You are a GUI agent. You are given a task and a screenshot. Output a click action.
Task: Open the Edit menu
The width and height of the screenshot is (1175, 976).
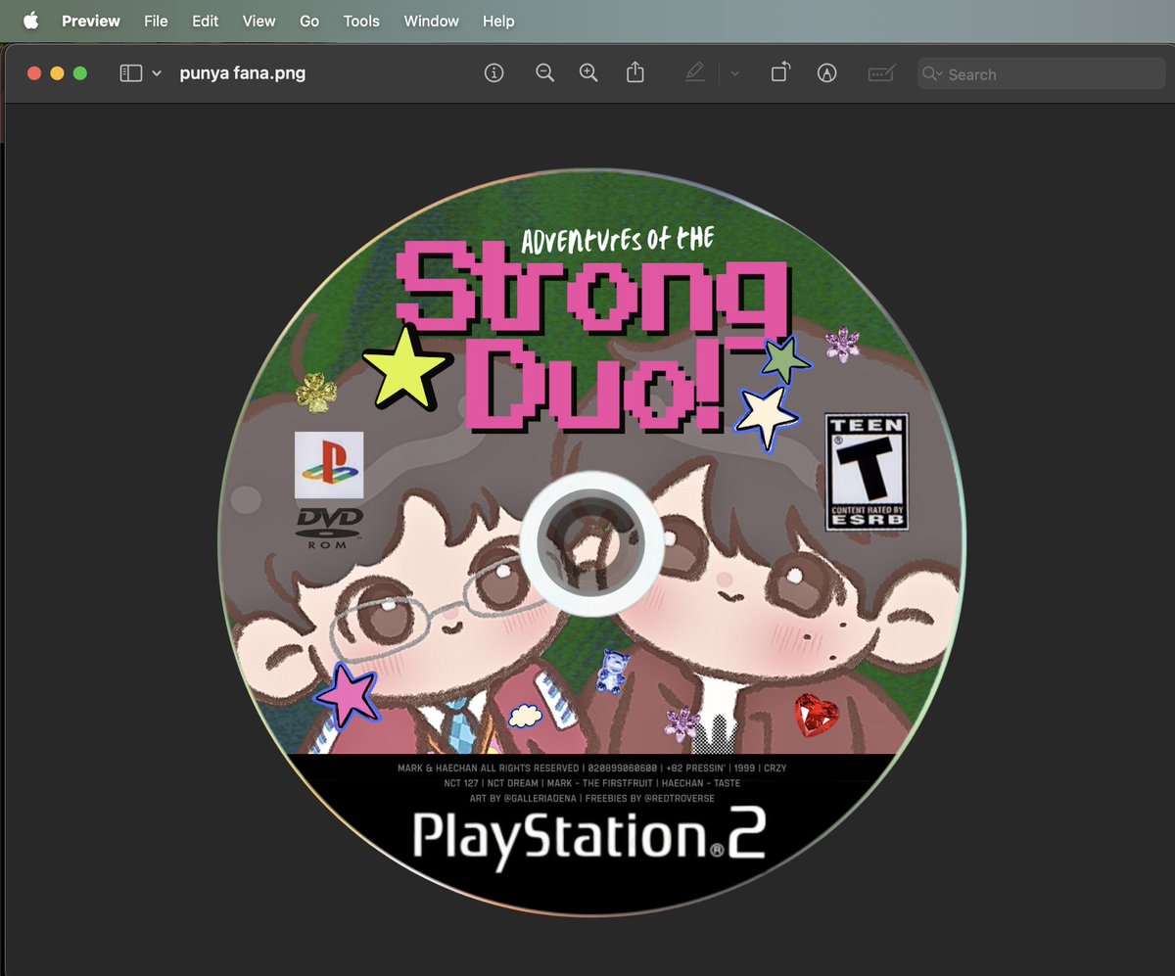pos(205,21)
